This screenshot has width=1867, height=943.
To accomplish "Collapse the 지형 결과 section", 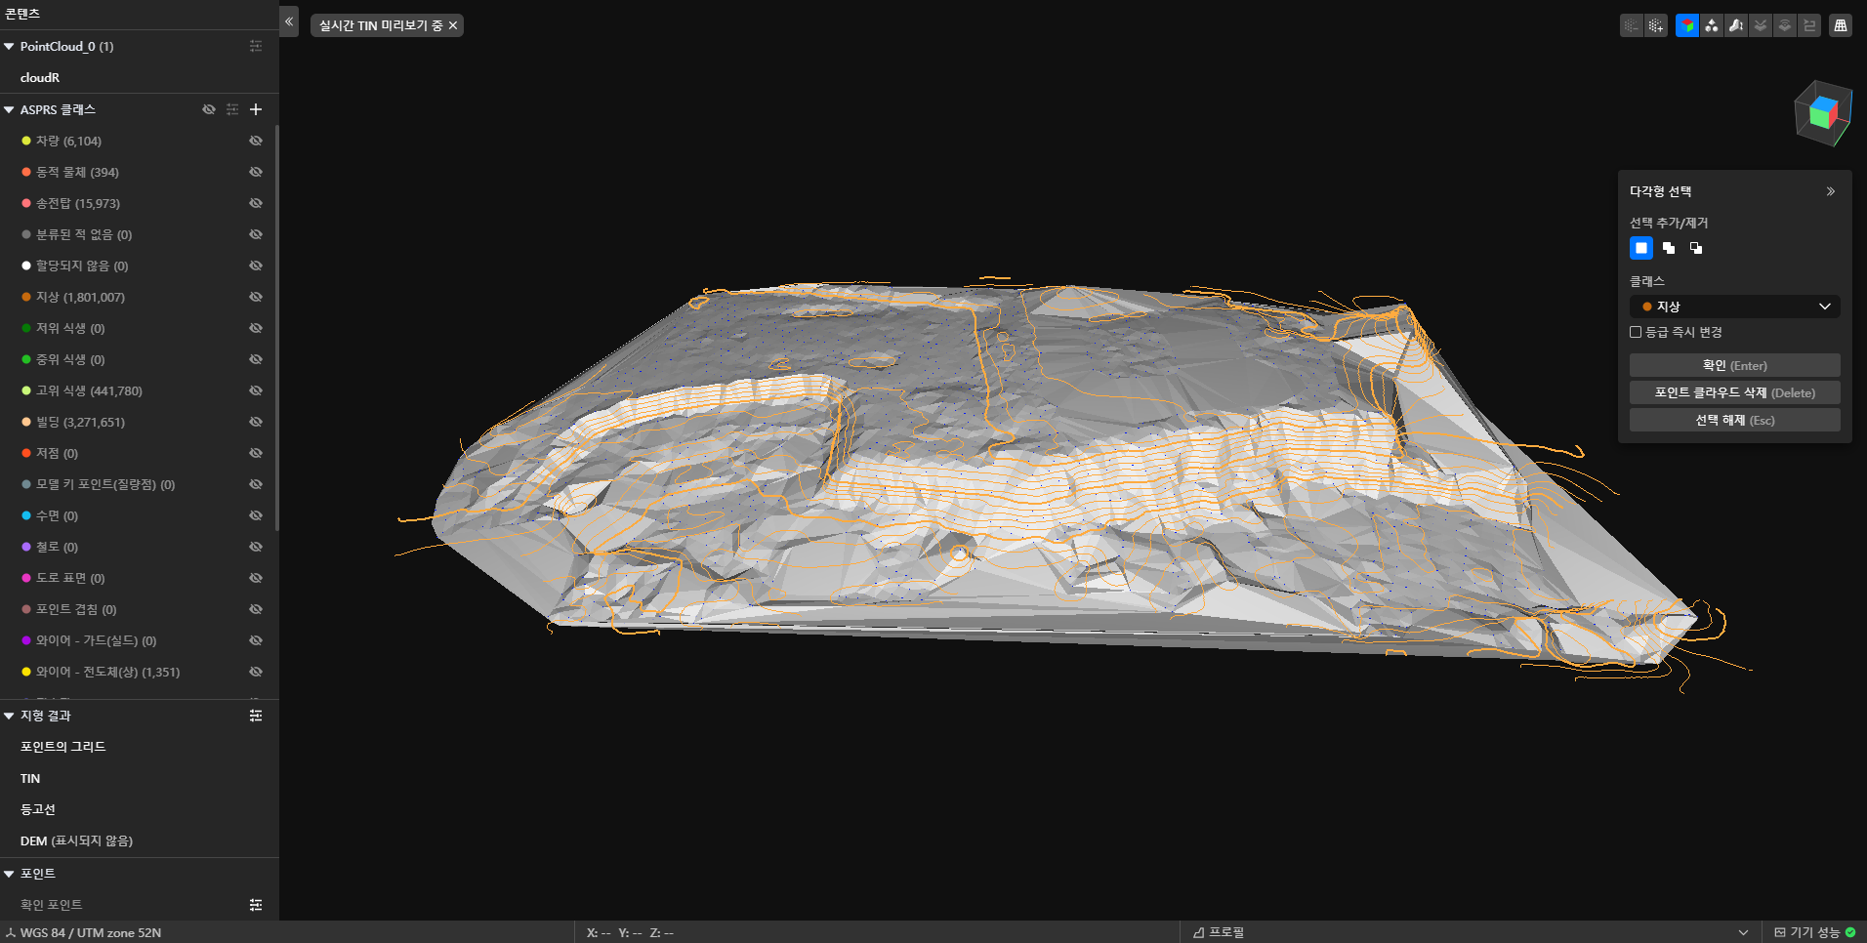I will pyautogui.click(x=9, y=716).
